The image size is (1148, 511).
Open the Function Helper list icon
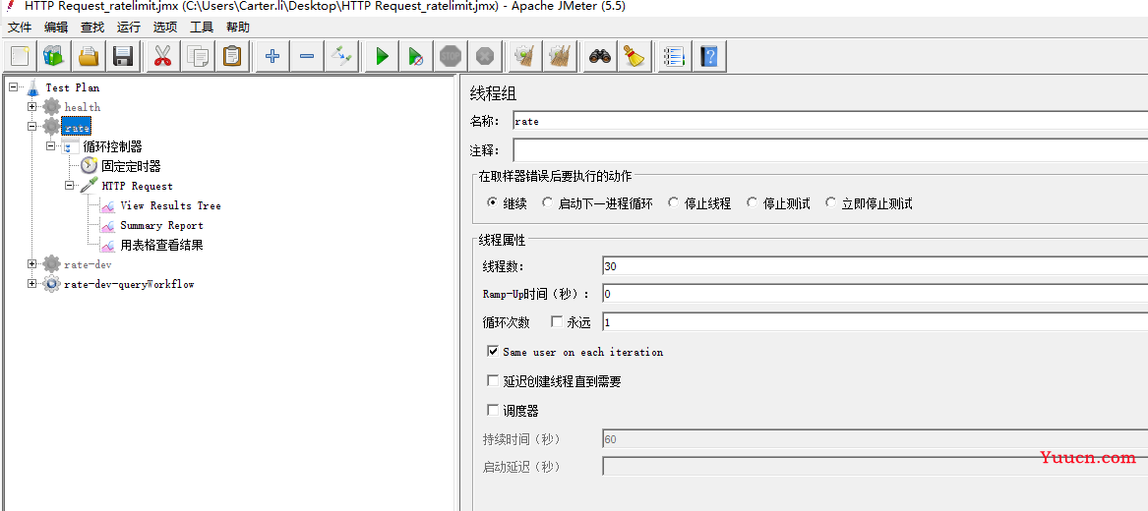[674, 56]
